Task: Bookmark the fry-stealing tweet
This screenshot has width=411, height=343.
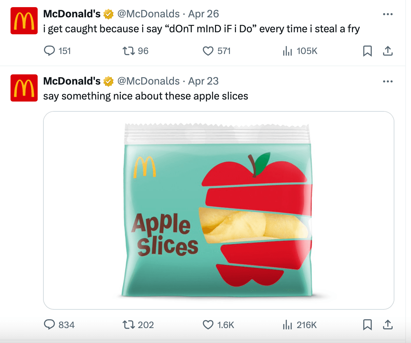Action: [368, 51]
